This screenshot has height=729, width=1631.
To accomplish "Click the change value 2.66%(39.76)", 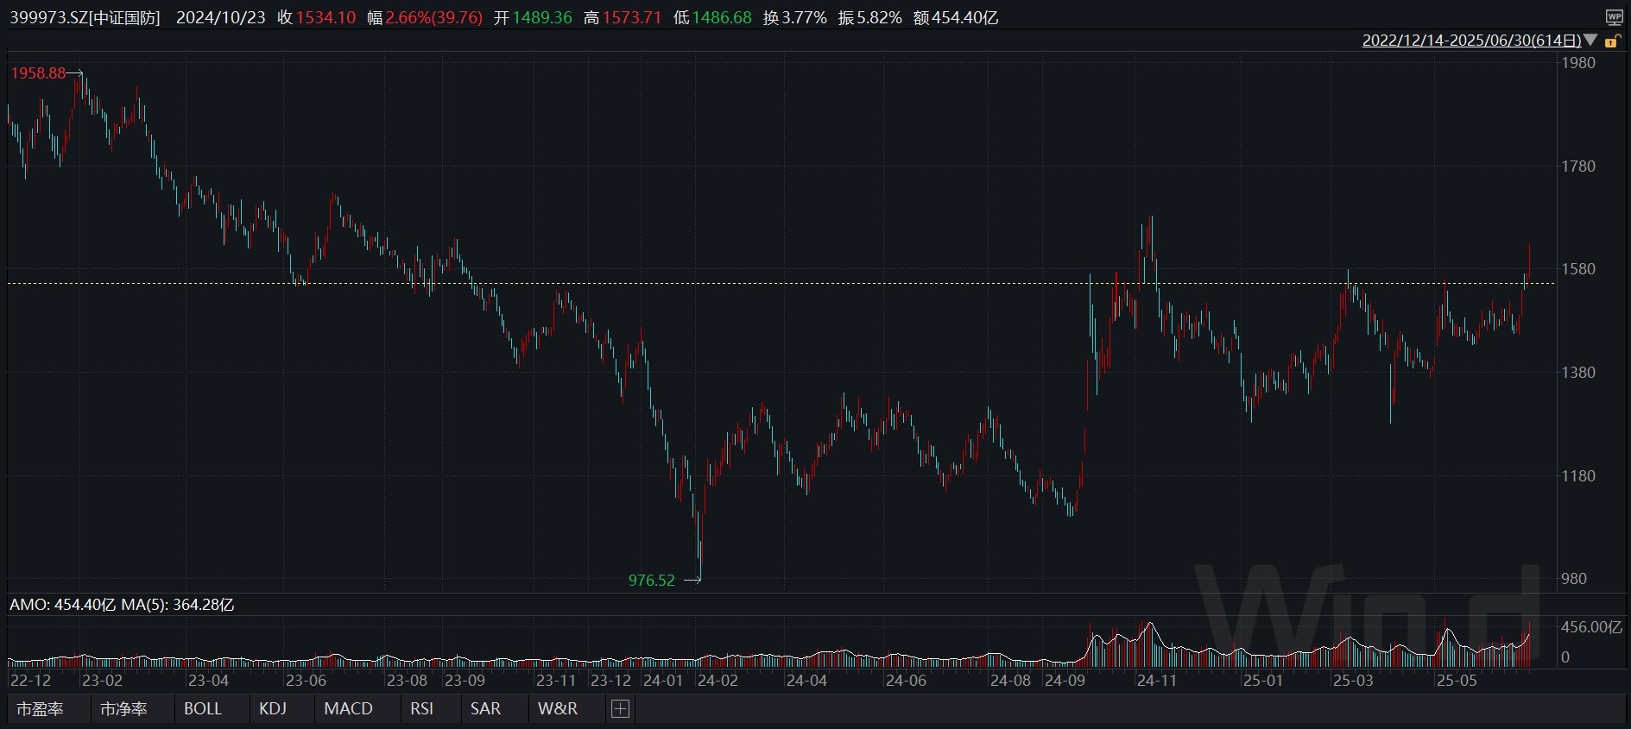I will click(x=434, y=17).
